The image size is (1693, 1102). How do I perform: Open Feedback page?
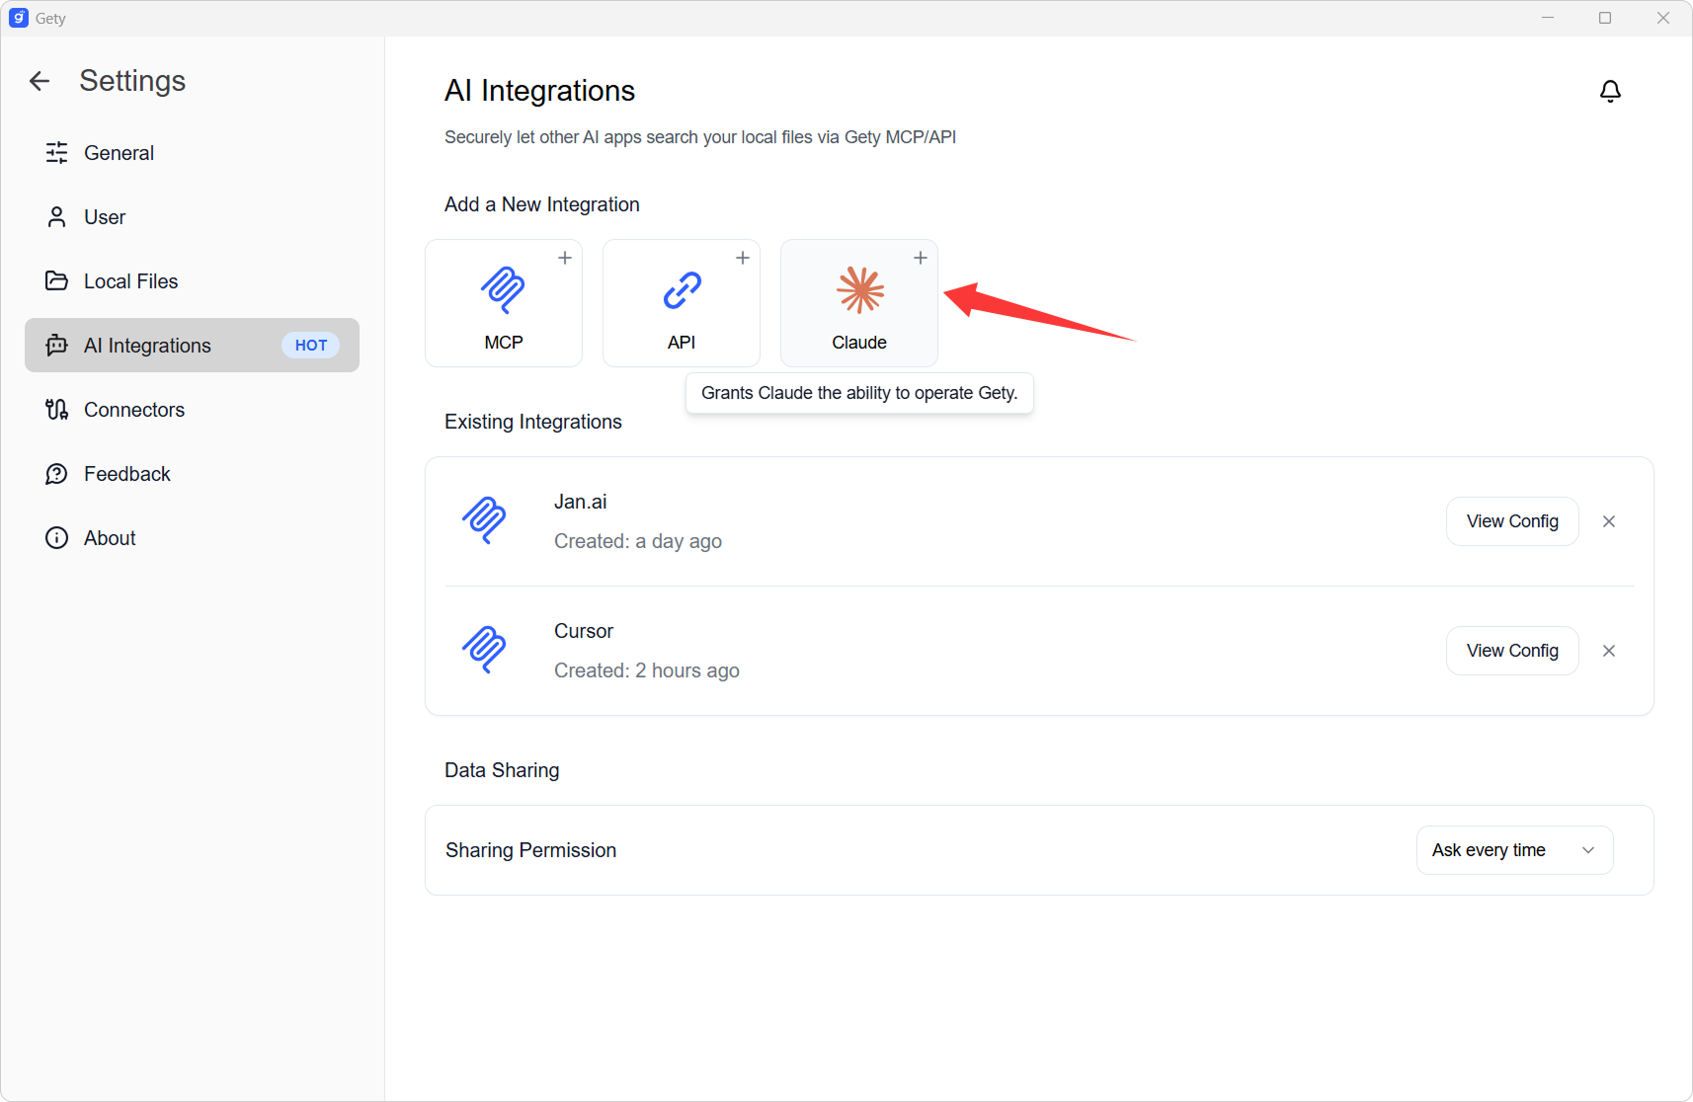(192, 474)
